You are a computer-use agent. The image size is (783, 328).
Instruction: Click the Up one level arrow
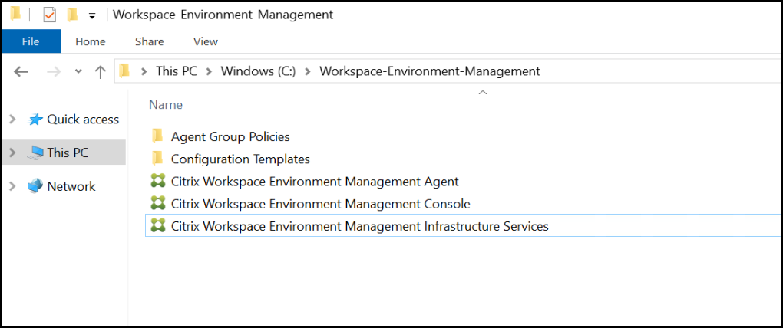pyautogui.click(x=100, y=71)
